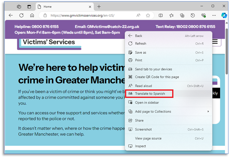230x158 pixels.
Task: Click the page vertical scrollbar thumb
Action: tap(226, 52)
